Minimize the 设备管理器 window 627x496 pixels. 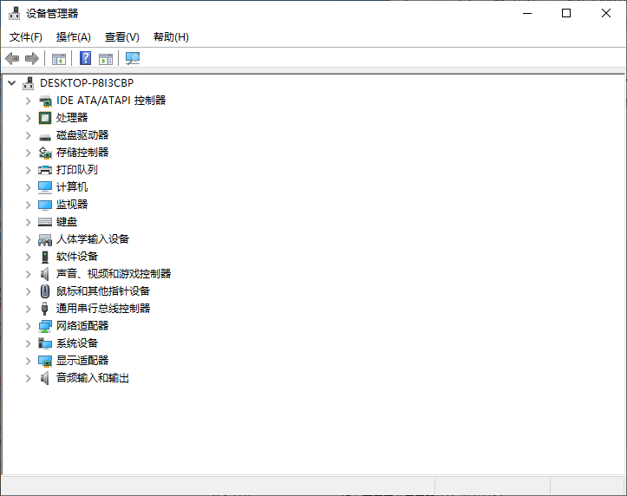click(x=527, y=13)
